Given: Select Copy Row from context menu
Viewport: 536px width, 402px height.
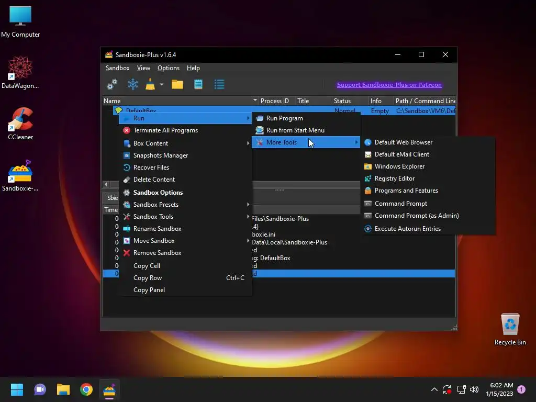Looking at the screenshot, I should [x=185, y=278].
